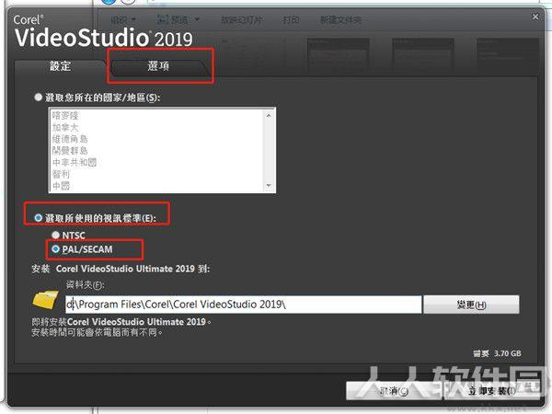The image size is (552, 414).
Task: Click the country list scroll down arrow
Action: [x=269, y=186]
